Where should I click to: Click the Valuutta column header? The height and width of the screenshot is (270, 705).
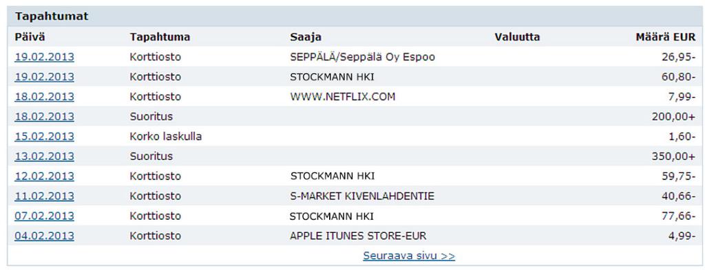tap(517, 37)
